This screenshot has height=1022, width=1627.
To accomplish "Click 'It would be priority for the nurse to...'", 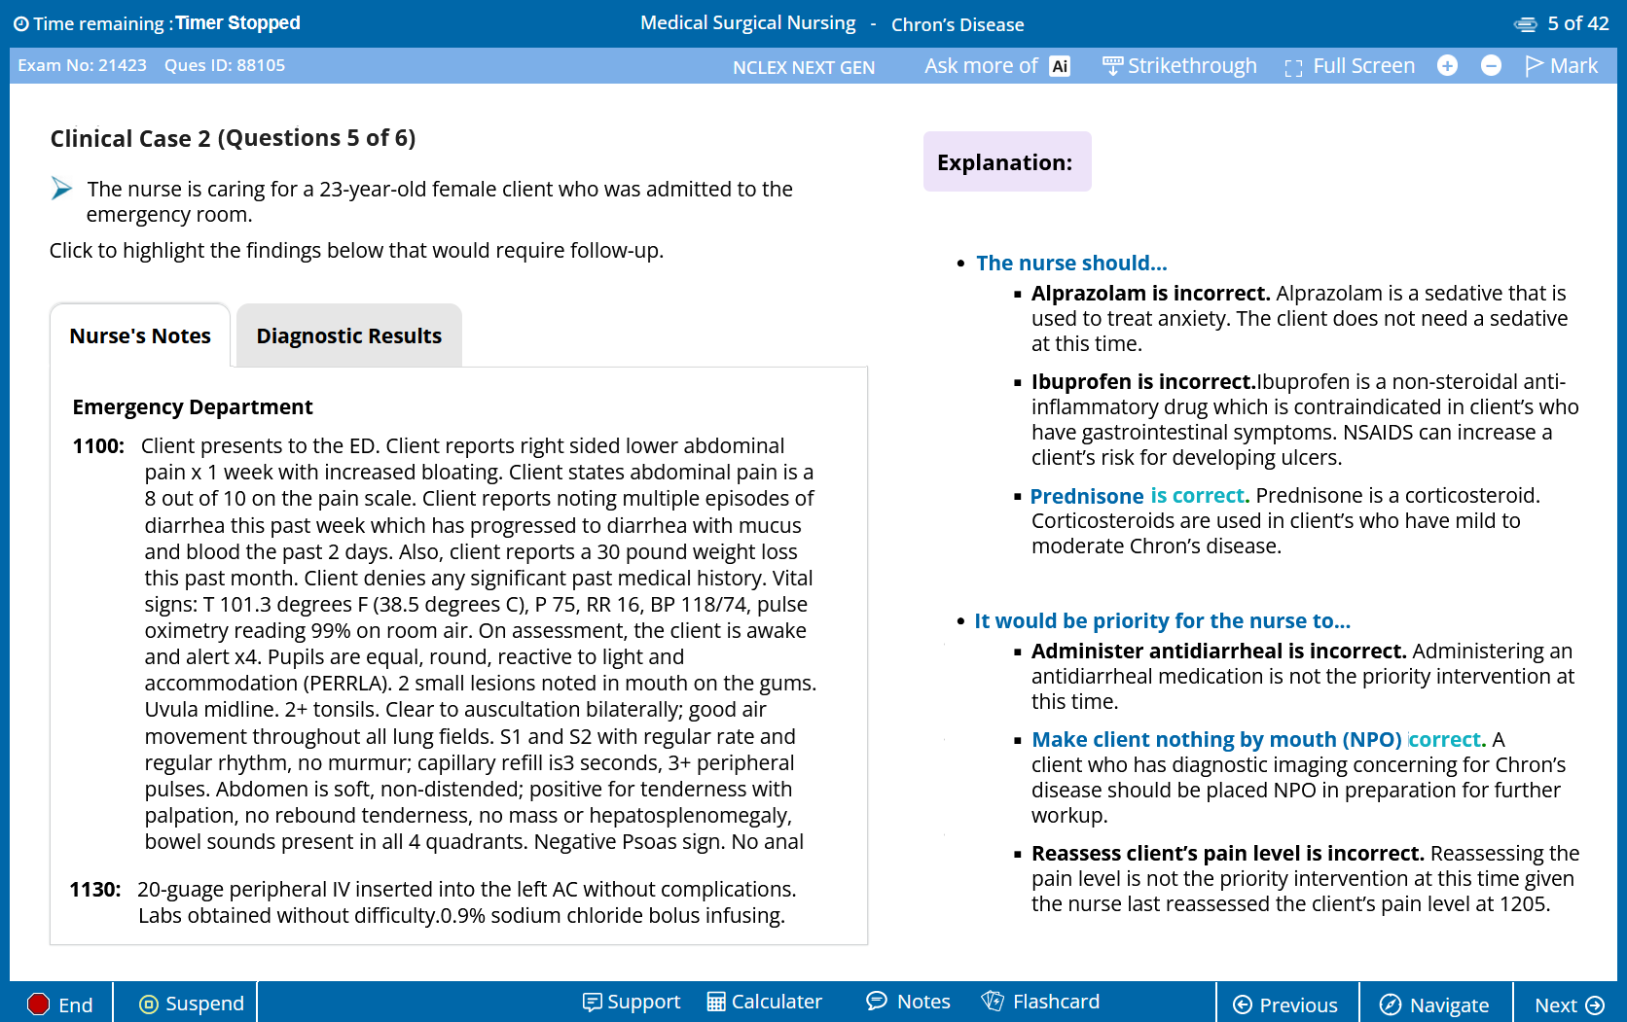I will click(x=1162, y=621).
